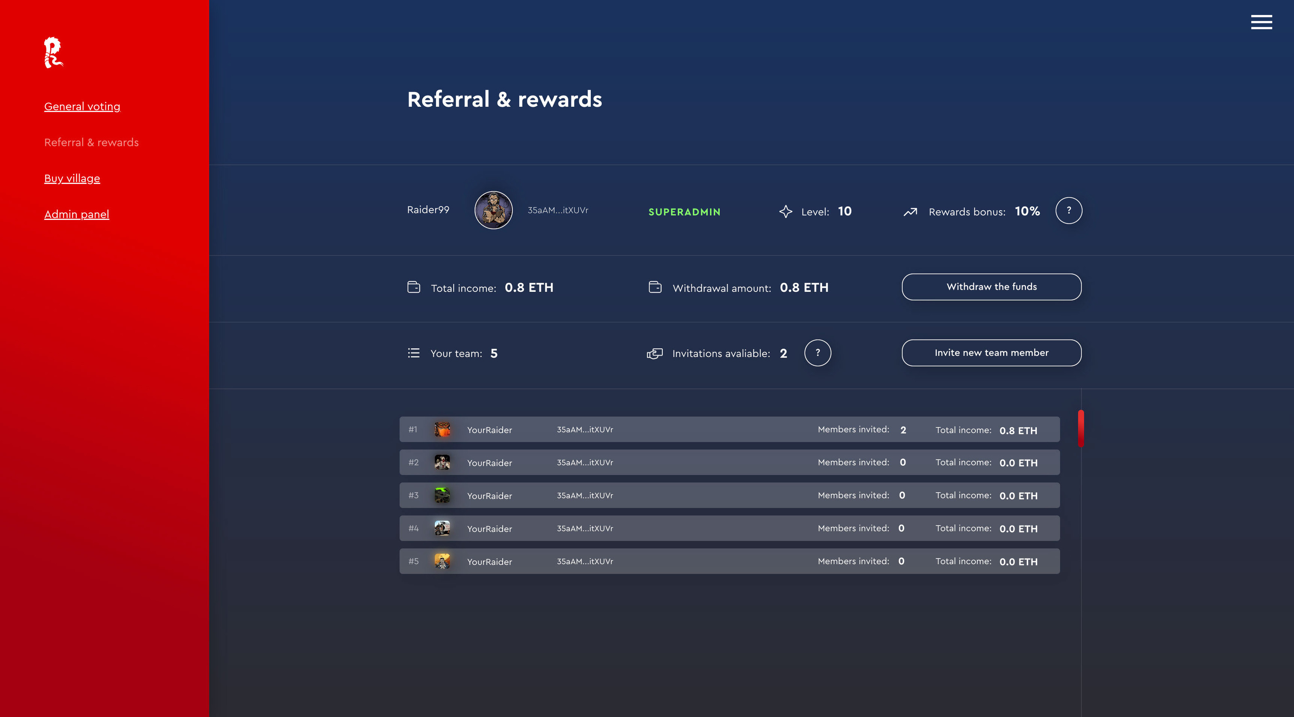Click the Raiders logo in the sidebar
This screenshot has height=717, width=1294.
click(53, 52)
